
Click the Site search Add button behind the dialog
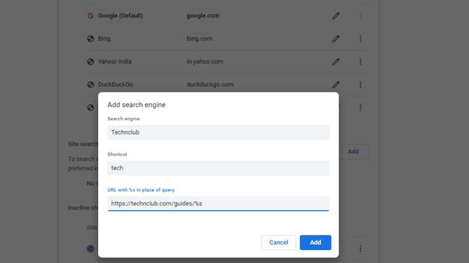click(x=354, y=151)
